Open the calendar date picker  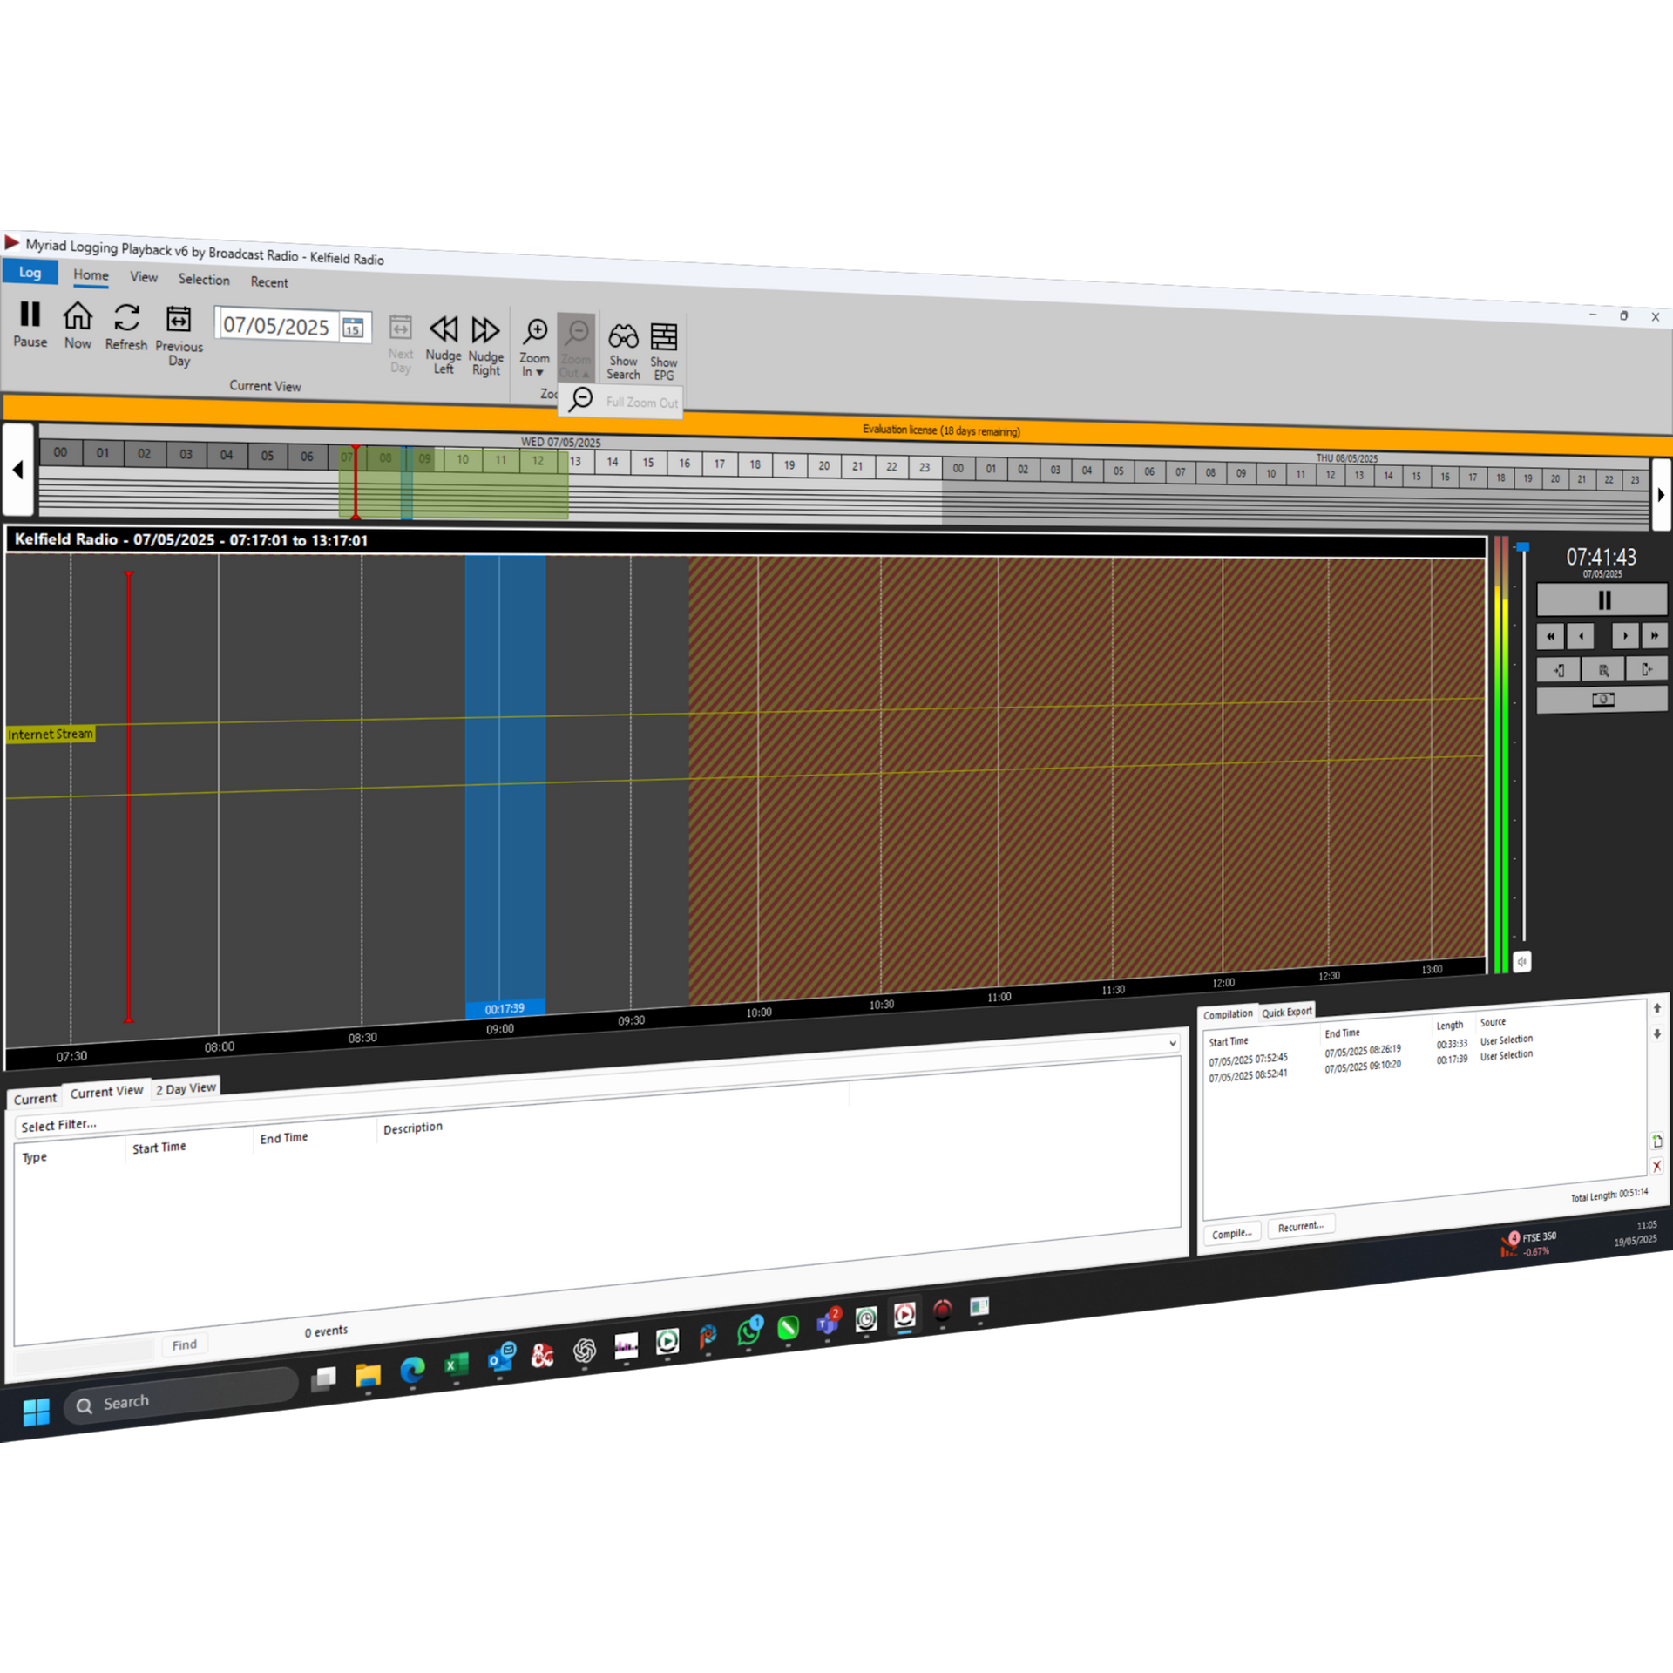click(352, 329)
